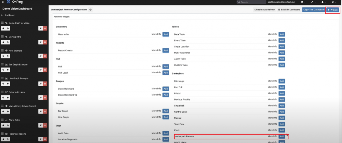
Task: Add the Data Table widget
Action: [282, 34]
